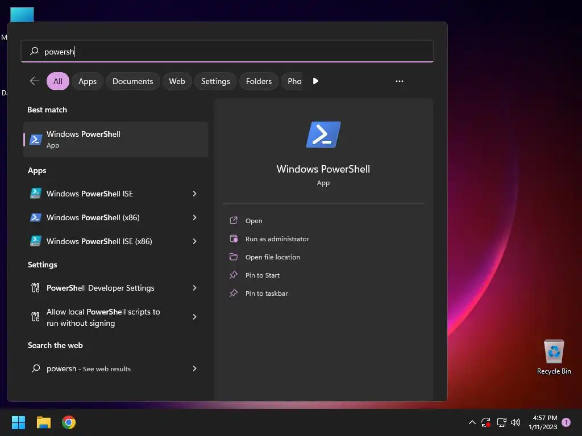Select 'PowerShell Developer Settings' result text
This screenshot has width=582, height=436.
pos(100,288)
